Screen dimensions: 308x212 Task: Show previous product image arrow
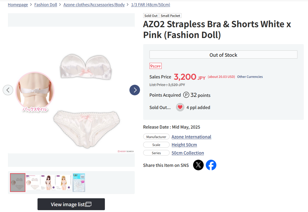click(x=8, y=90)
